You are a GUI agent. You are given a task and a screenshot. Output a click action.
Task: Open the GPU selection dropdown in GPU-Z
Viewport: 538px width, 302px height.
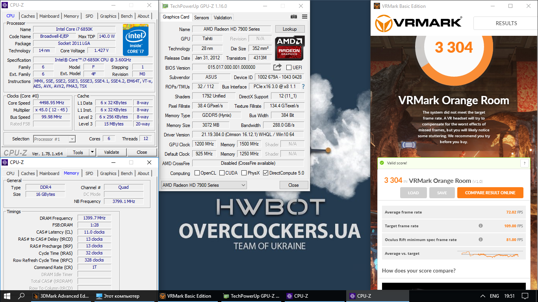204,185
